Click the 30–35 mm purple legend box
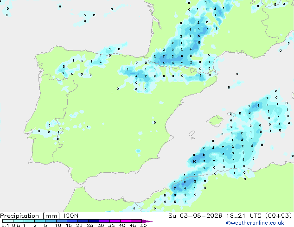294x227 pixels. [x=104, y=221]
